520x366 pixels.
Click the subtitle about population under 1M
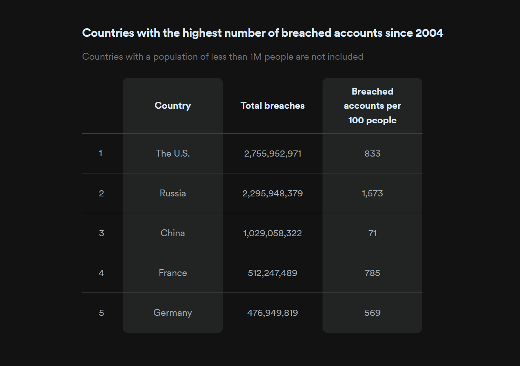(222, 57)
